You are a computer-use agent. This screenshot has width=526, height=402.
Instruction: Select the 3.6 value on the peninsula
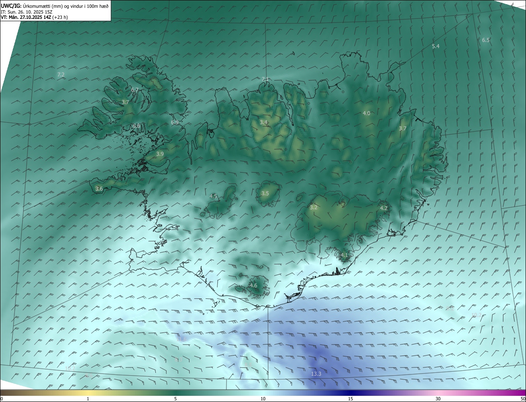[99, 189]
